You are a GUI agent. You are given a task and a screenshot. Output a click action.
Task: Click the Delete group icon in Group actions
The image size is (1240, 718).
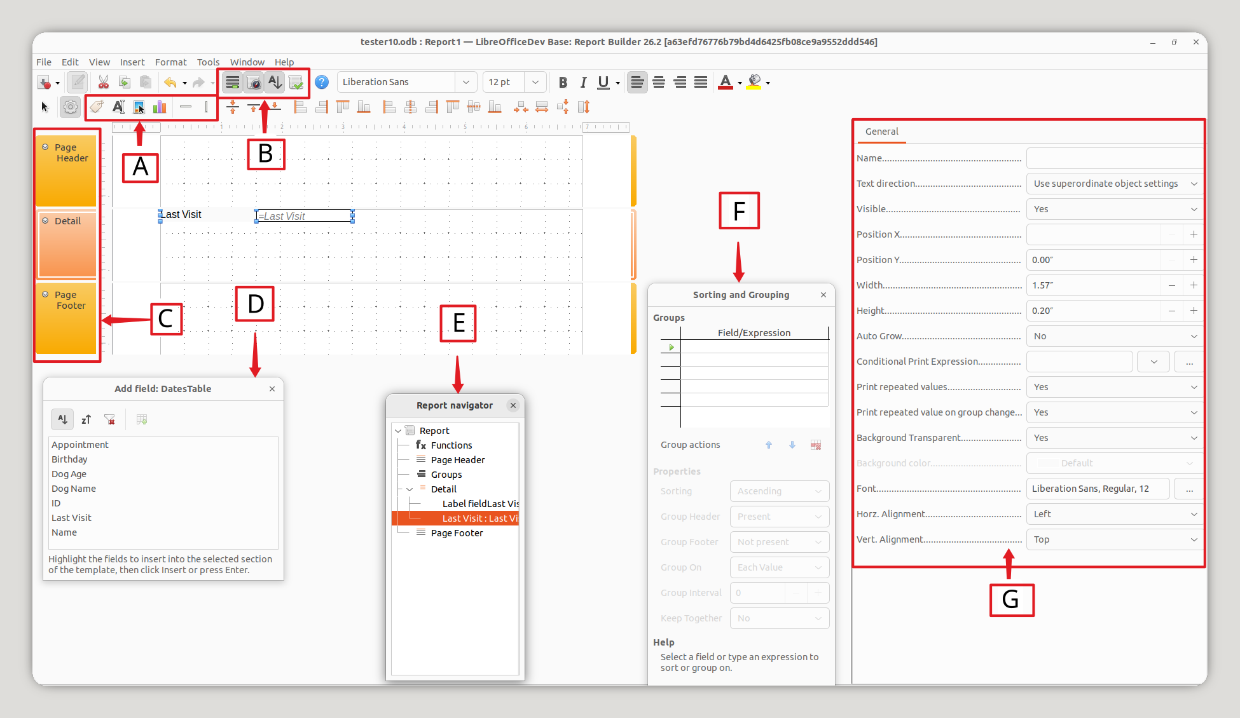click(x=815, y=445)
